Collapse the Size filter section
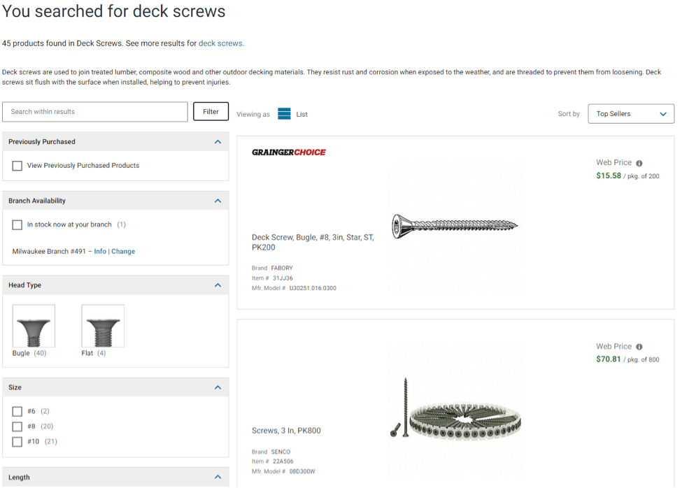This screenshot has width=682, height=488. pyautogui.click(x=218, y=387)
